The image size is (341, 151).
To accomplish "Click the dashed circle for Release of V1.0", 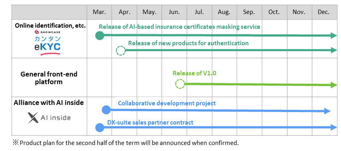I will point(180,84).
